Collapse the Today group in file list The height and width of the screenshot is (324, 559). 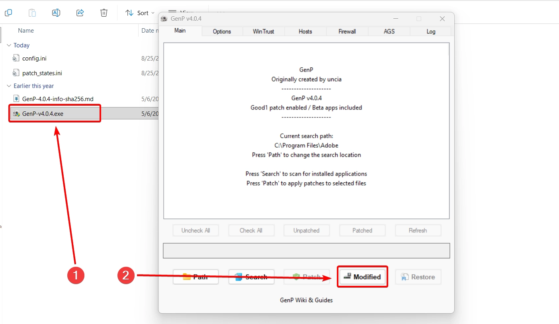click(9, 45)
